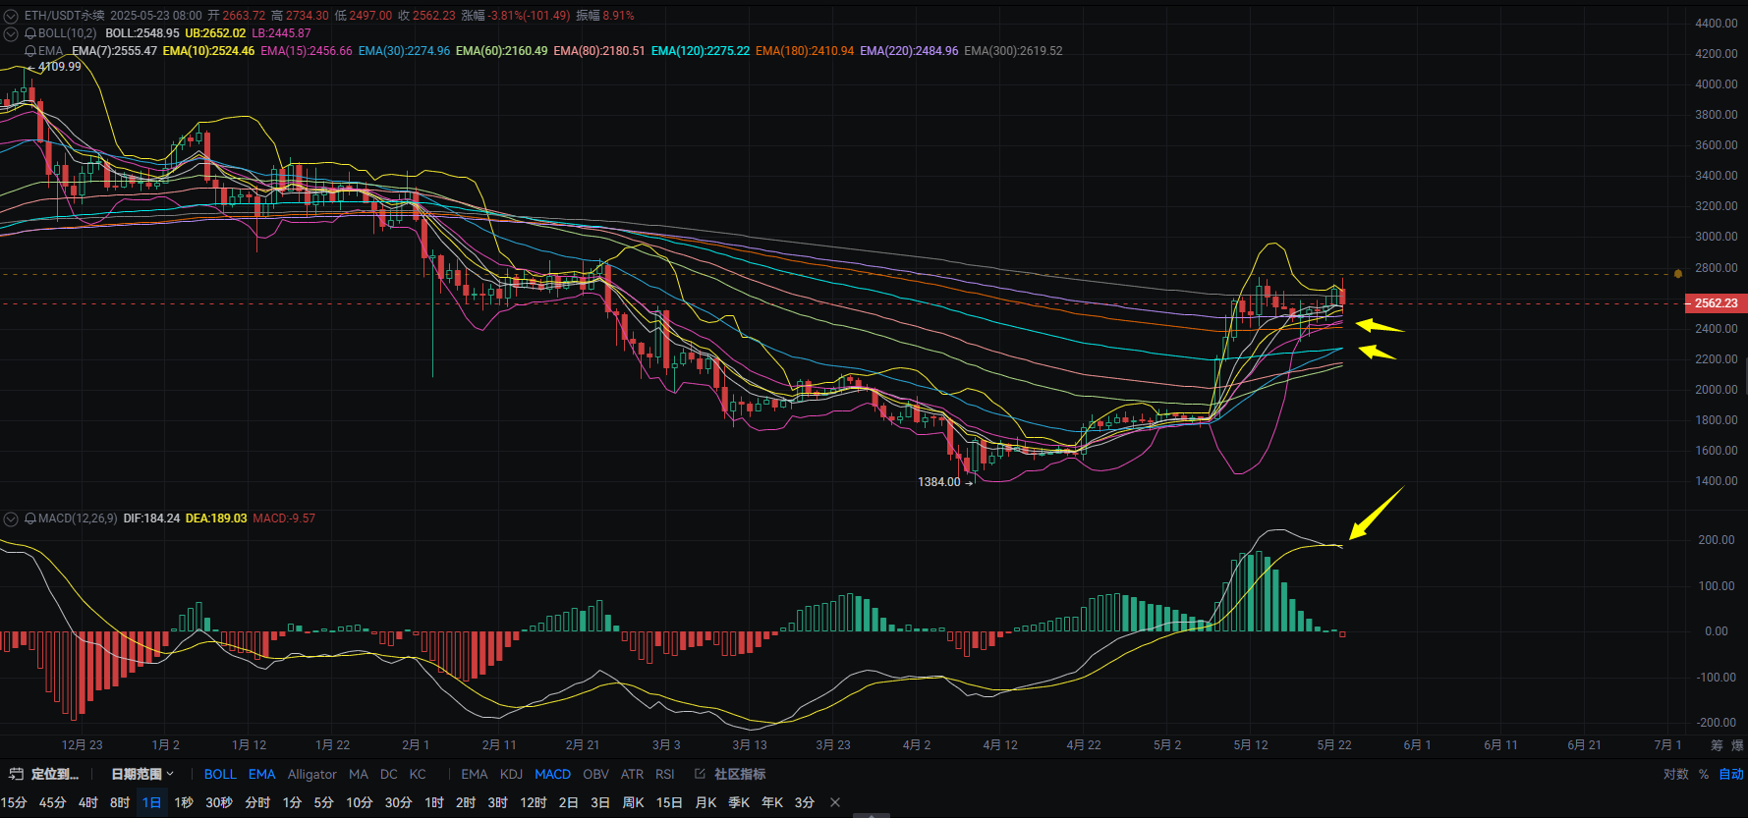Enable the RSI sub-indicator
This screenshot has height=818, width=1748.
click(x=665, y=774)
